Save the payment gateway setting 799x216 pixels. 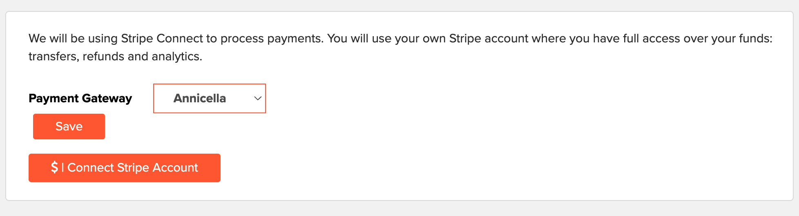coord(69,126)
